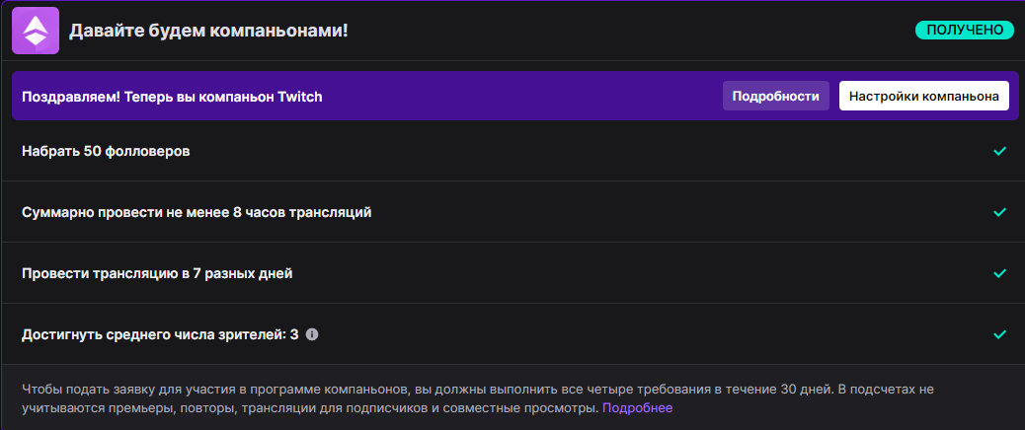Click the footer note about excluded premieres
The height and width of the screenshot is (430, 1025).
click(x=296, y=407)
